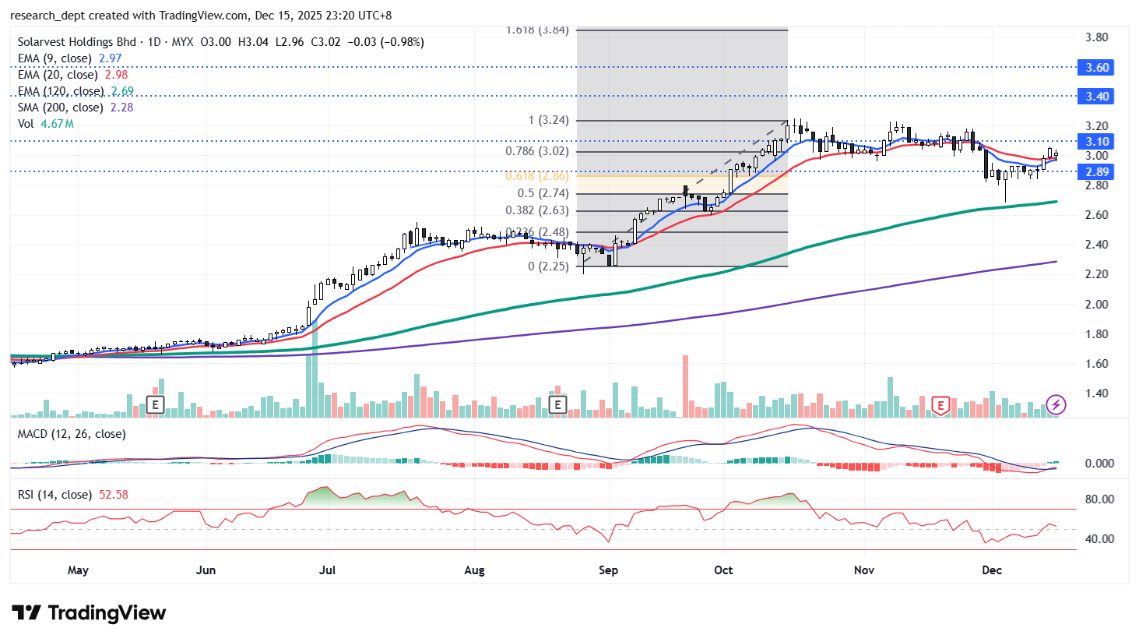Click the earnings marker E near June
This screenshot has height=642, width=1139.
[156, 405]
